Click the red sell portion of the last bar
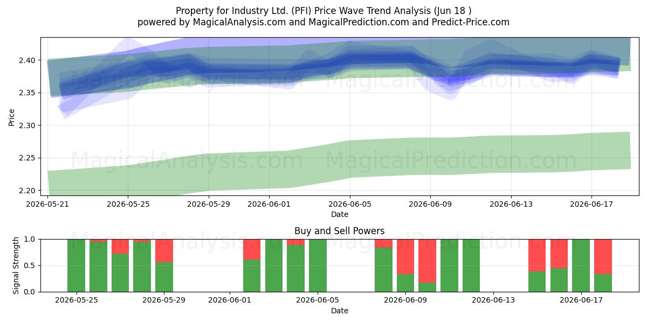647x323 pixels. [x=603, y=256]
